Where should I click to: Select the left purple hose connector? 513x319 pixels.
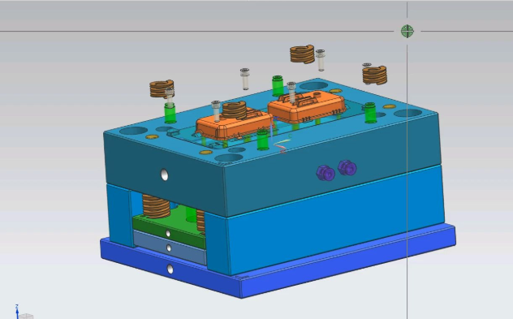click(x=325, y=173)
